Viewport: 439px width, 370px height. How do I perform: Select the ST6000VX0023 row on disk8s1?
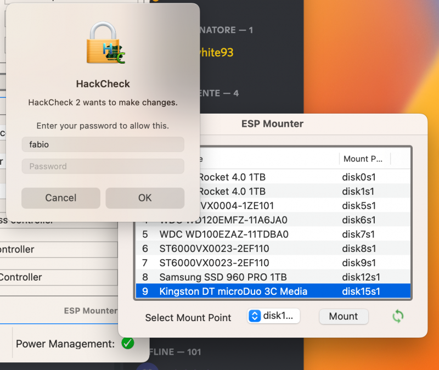(x=273, y=249)
